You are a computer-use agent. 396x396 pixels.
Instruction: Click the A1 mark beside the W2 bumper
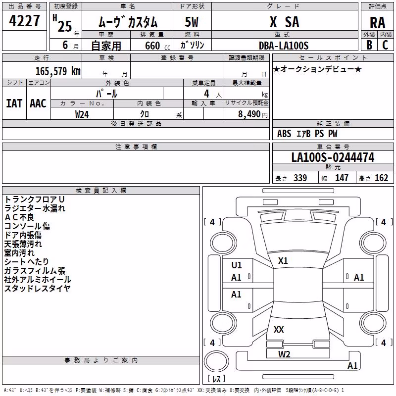(352, 365)
